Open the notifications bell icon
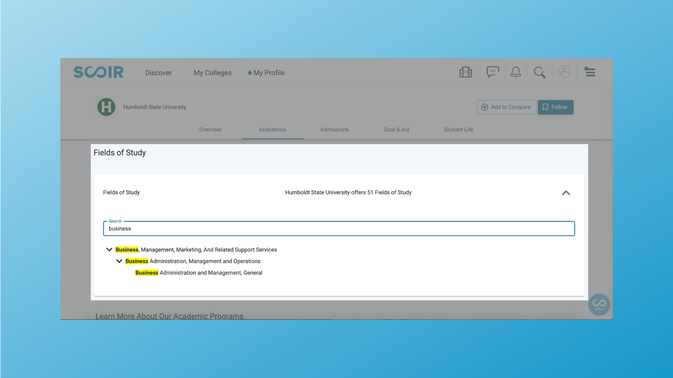The height and width of the screenshot is (378, 673). tap(516, 72)
